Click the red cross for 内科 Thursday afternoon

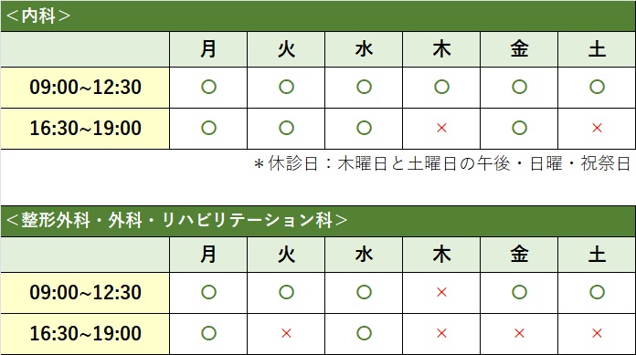(x=441, y=128)
